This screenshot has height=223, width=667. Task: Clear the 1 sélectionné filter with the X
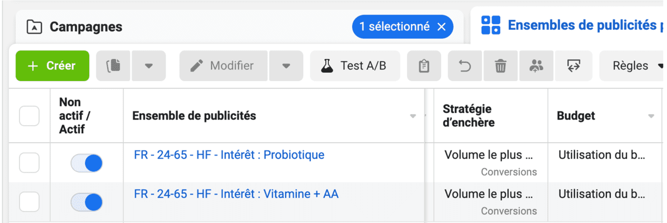click(x=441, y=27)
